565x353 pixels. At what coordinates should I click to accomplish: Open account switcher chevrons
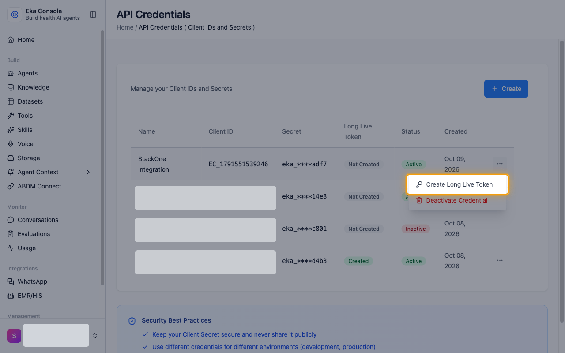click(x=94, y=336)
